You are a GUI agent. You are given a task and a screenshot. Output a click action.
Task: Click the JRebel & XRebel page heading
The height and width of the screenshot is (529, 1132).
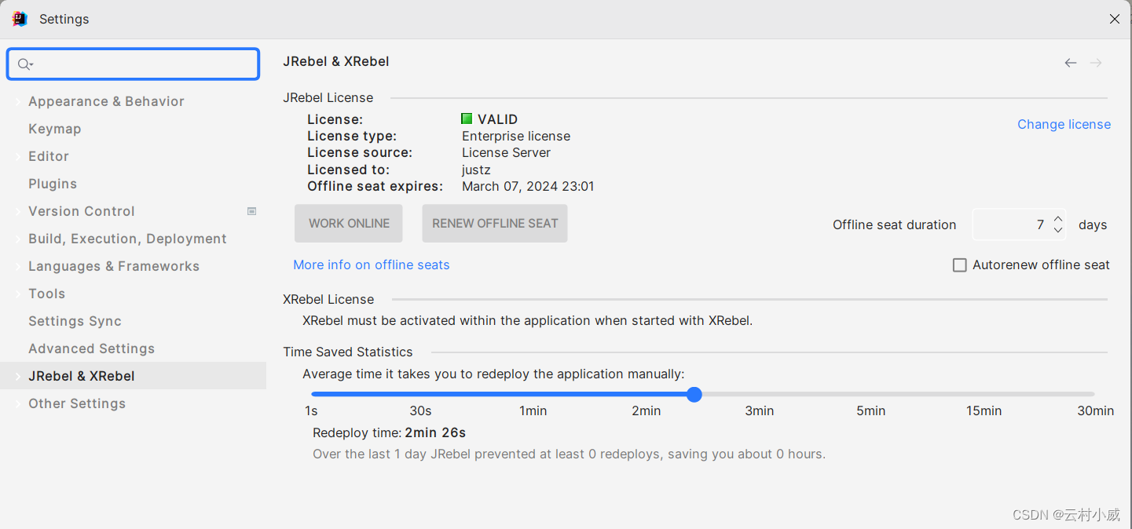tap(336, 61)
